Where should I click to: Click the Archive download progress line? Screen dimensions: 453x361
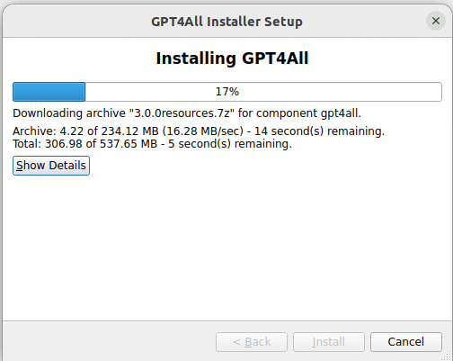tap(199, 131)
